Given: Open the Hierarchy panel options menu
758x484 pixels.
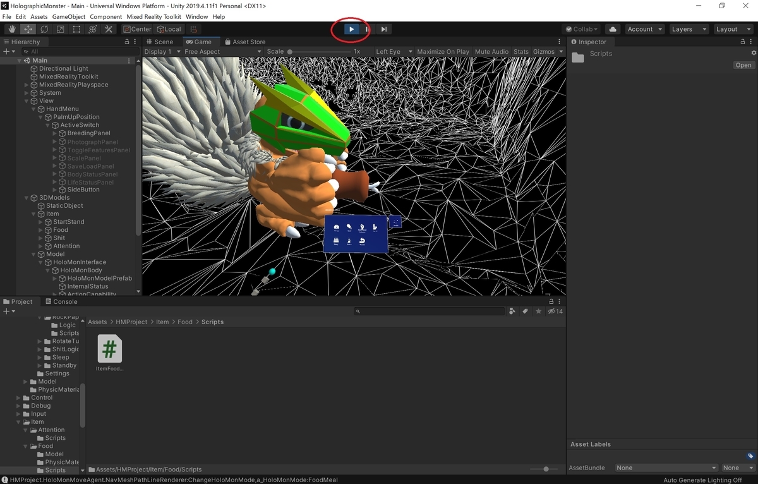Looking at the screenshot, I should [135, 42].
